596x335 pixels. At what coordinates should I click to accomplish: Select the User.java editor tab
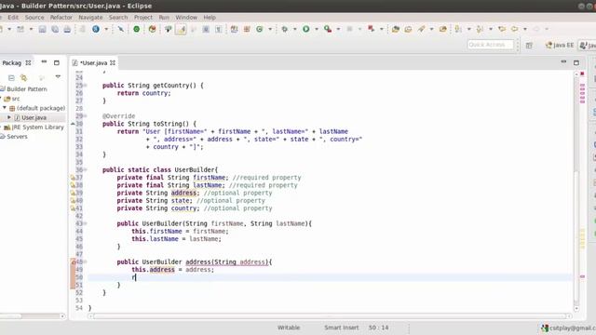[93, 63]
